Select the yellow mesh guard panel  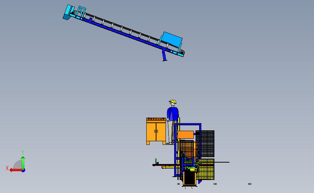[x=206, y=169]
